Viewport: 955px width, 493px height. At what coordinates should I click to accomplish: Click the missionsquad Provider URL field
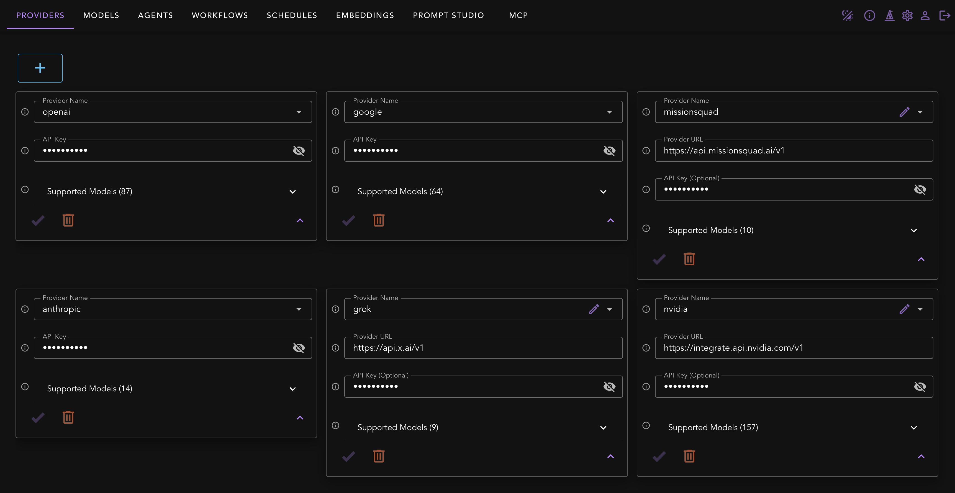[x=794, y=150]
